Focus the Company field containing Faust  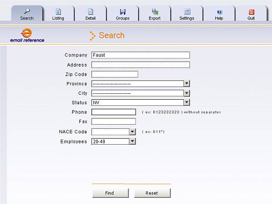tap(141, 55)
